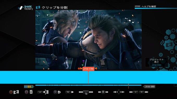The width and height of the screenshot is (177, 99).
Task: Click the orange playhead line on clip track
Action: tap(88, 77)
